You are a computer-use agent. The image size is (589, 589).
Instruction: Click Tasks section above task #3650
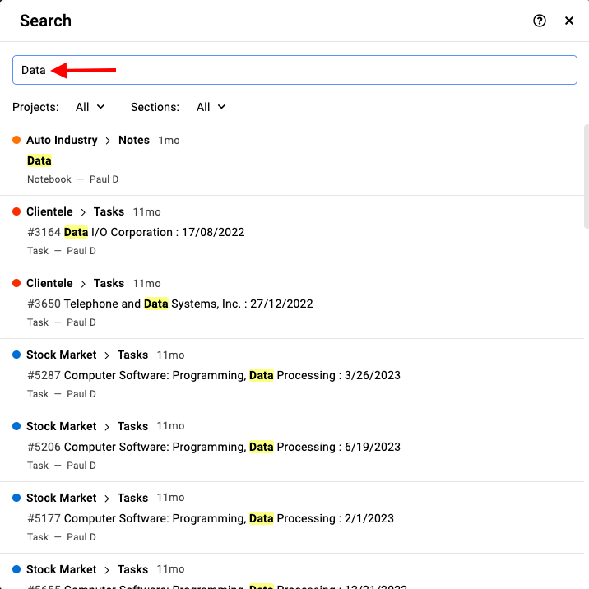[109, 283]
